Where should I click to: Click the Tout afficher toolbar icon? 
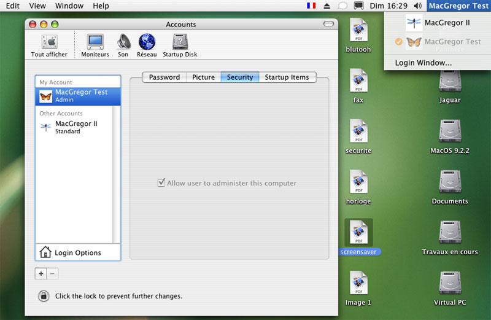point(50,42)
